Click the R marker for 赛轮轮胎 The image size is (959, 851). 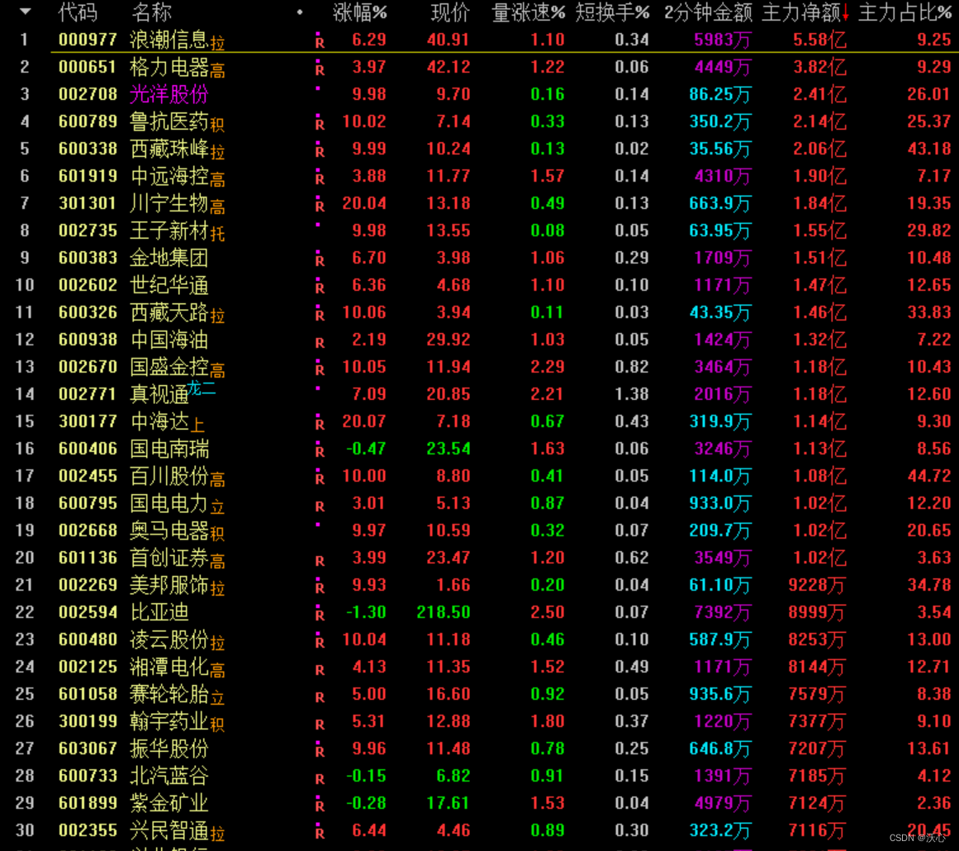pos(320,696)
